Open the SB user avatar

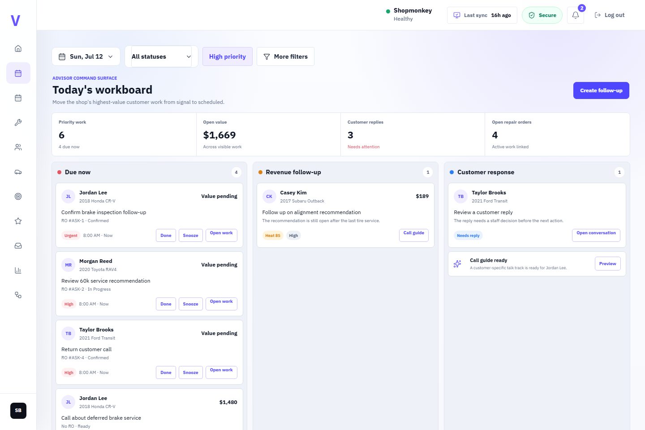(18, 410)
